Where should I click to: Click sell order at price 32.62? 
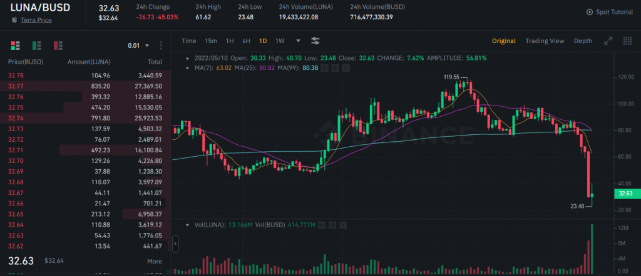click(85, 246)
